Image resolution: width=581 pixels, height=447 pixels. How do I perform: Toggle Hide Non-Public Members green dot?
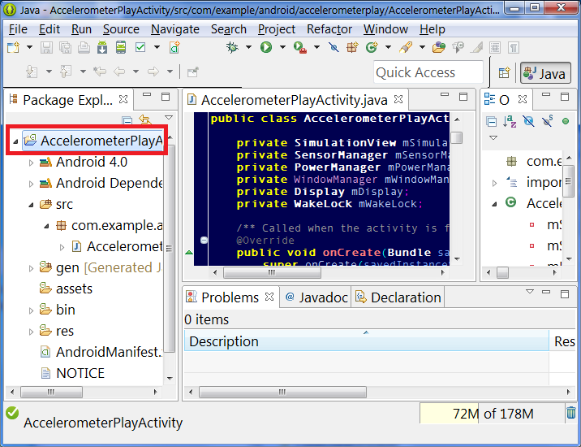(x=566, y=121)
